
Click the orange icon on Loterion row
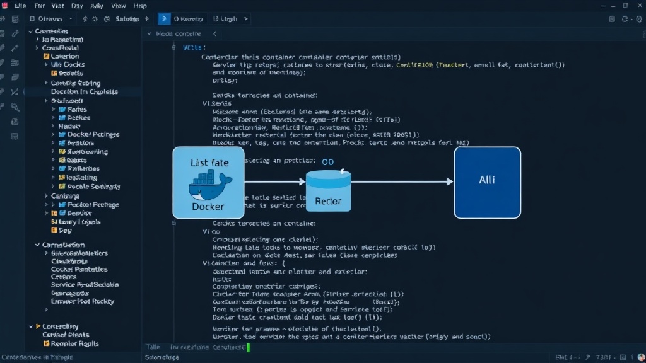point(47,56)
